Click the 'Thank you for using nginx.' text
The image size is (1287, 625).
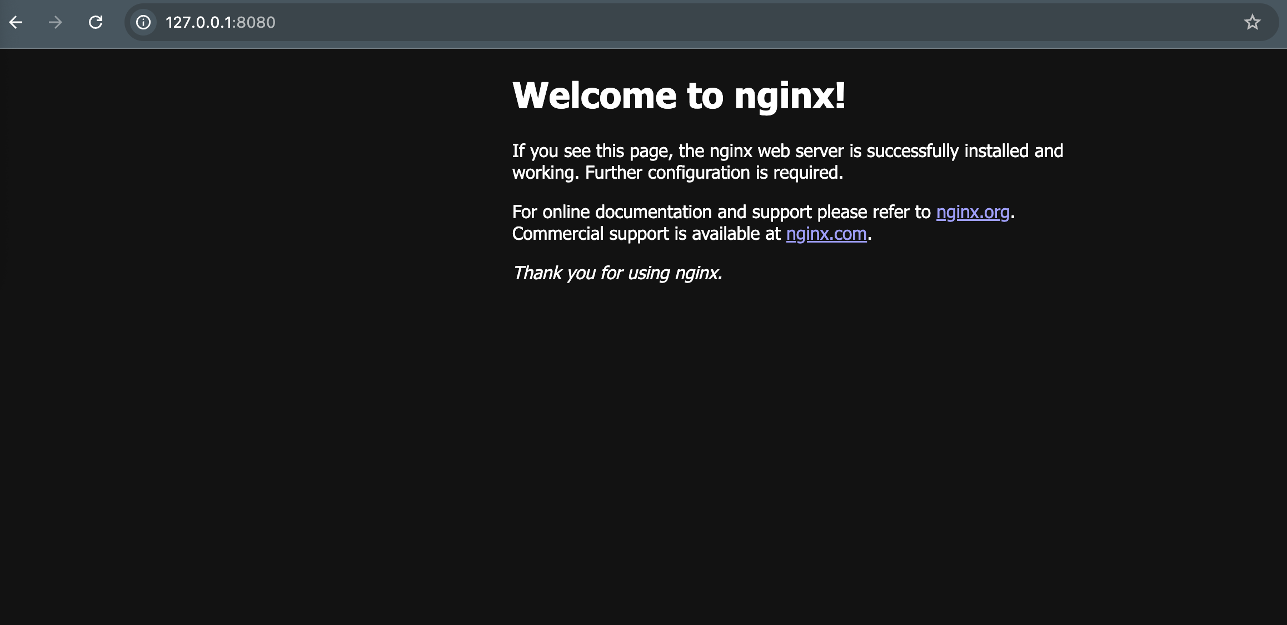617,273
